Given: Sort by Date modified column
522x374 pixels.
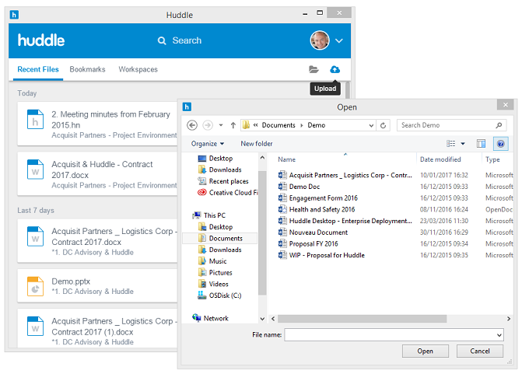Looking at the screenshot, I should tap(440, 159).
